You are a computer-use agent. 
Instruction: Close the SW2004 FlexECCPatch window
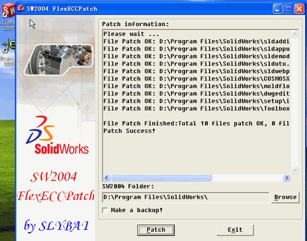click(x=299, y=9)
